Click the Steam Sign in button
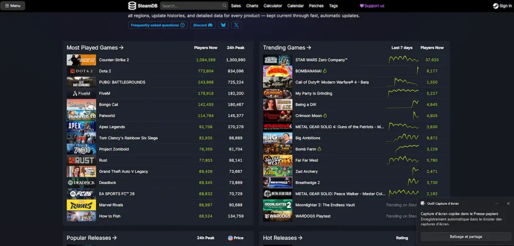Image resolution: width=514 pixels, height=246 pixels. (502, 6)
